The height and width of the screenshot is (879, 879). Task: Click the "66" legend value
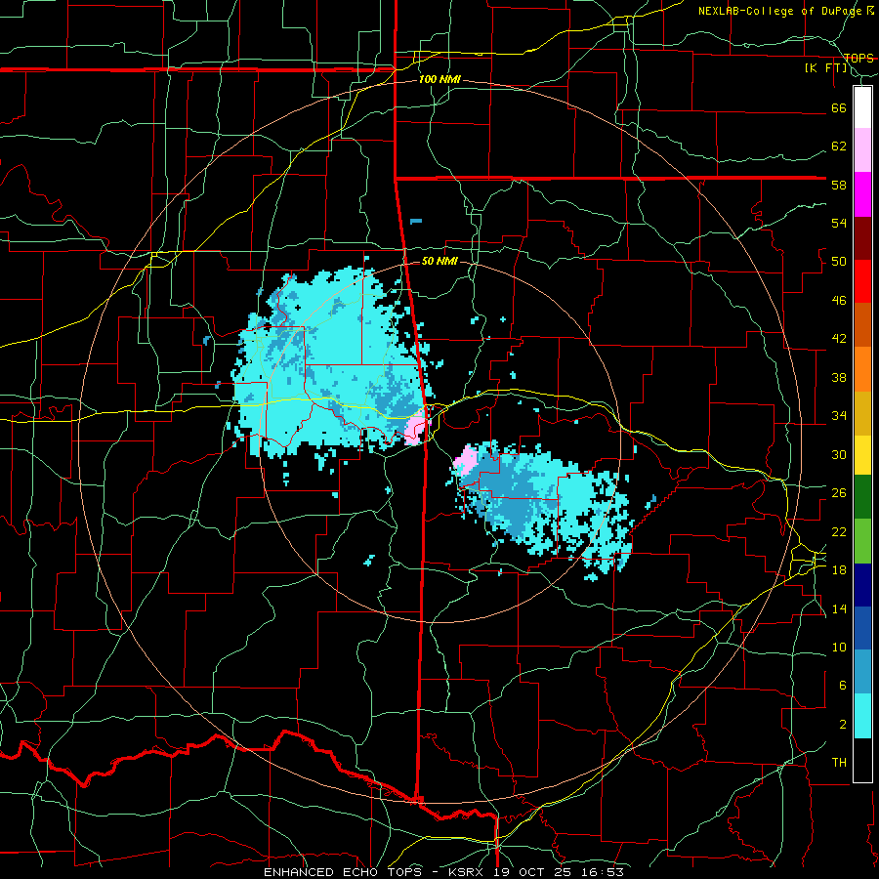[839, 107]
